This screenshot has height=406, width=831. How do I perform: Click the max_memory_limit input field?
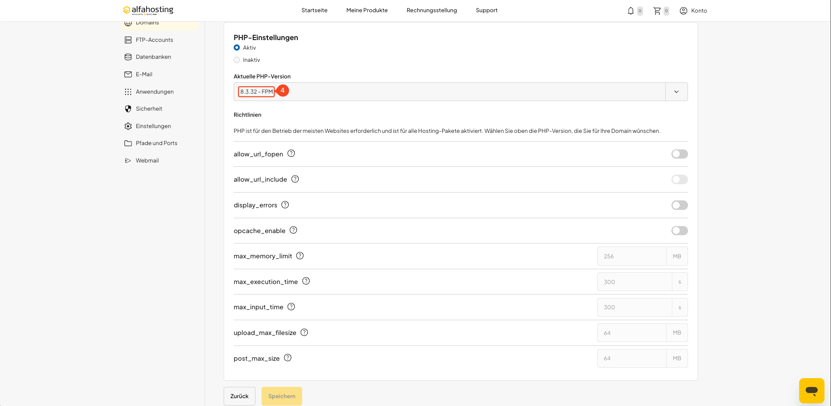tap(632, 256)
